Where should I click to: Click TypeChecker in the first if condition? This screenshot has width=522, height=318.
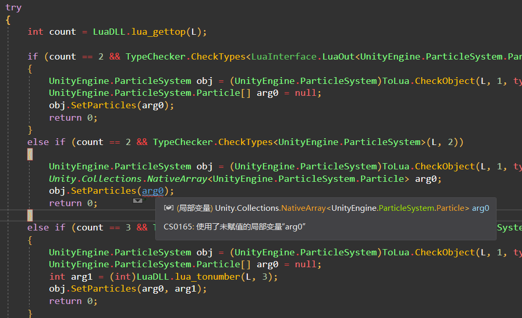[155, 56]
